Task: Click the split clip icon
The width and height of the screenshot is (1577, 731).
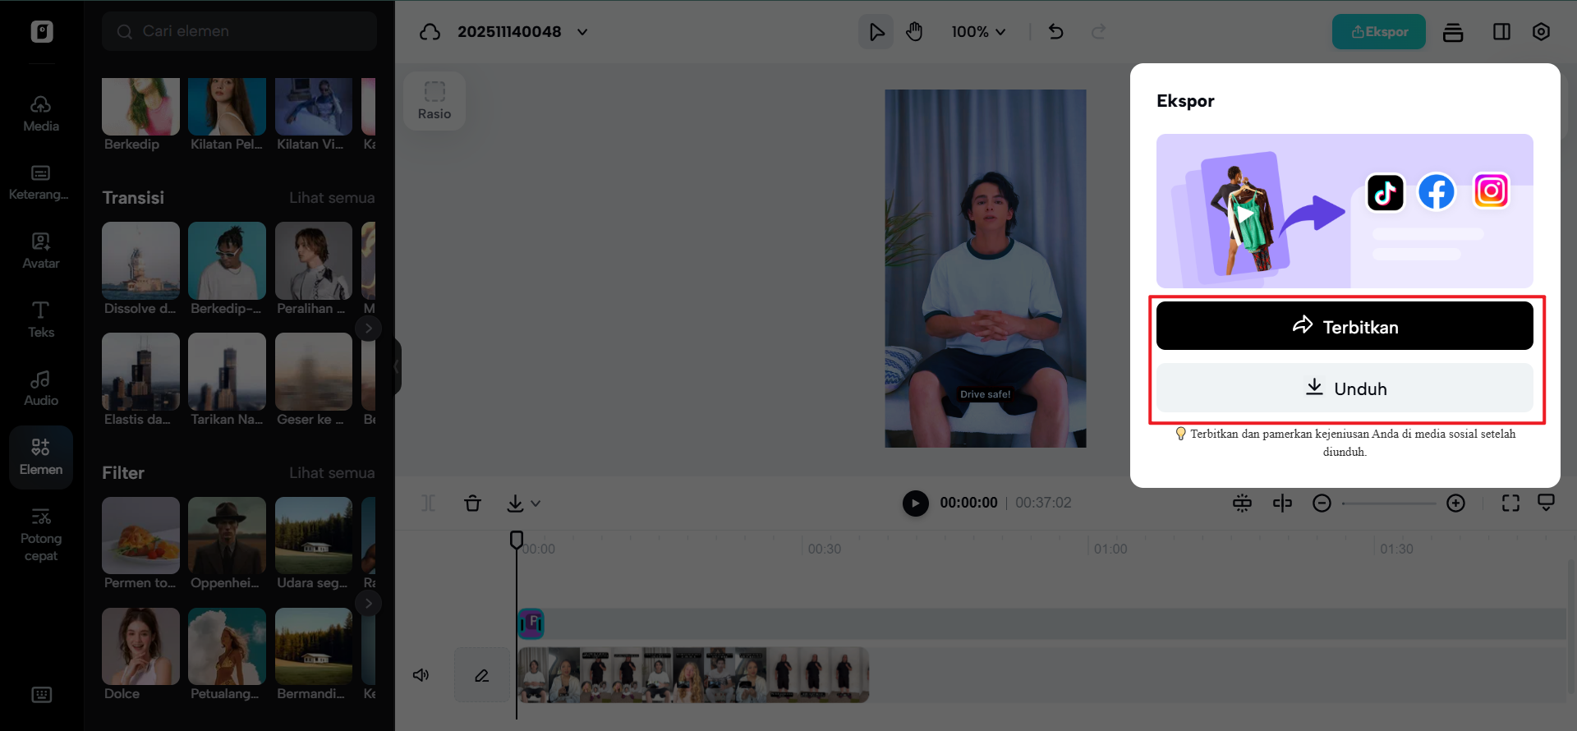Action: click(x=1282, y=503)
